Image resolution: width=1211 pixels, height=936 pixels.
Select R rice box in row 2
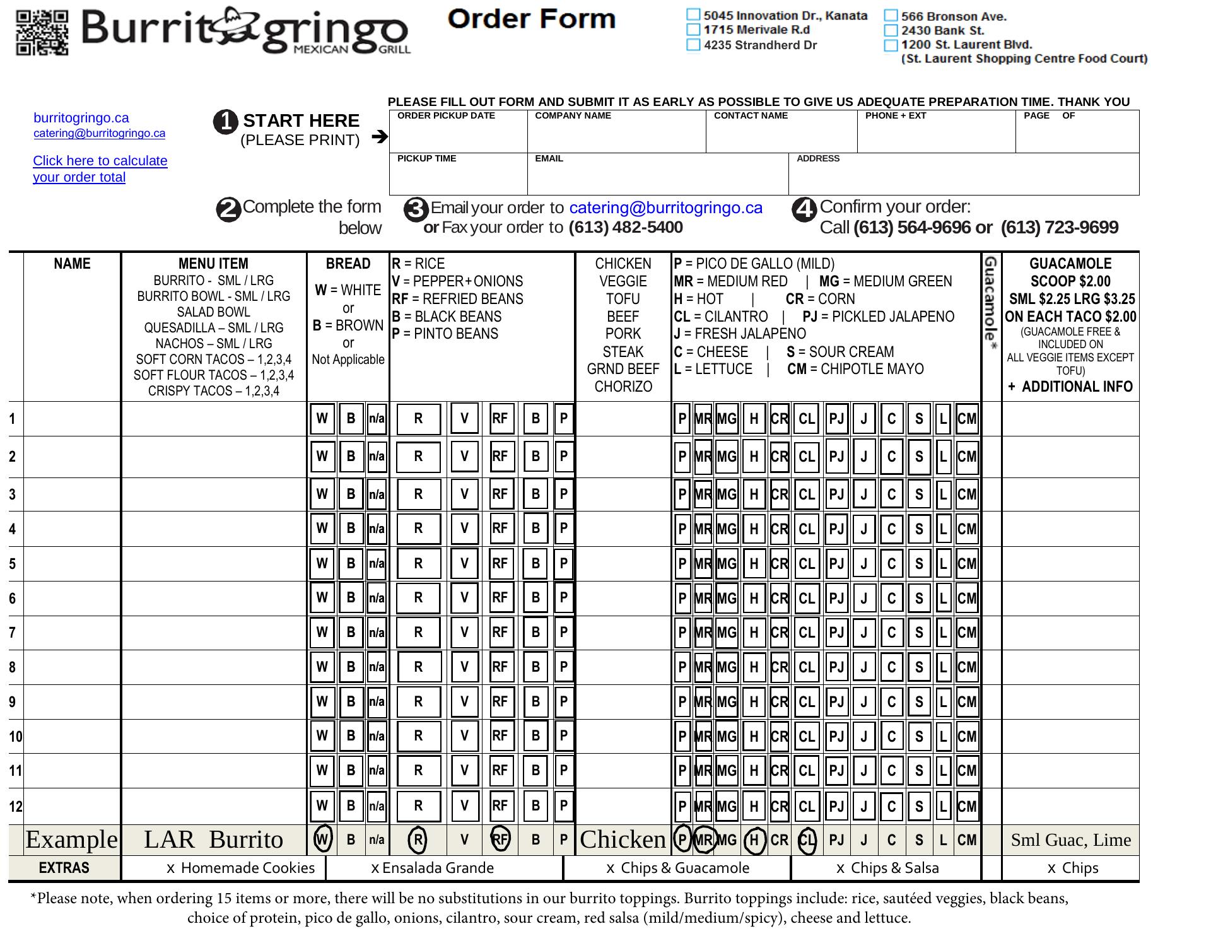[418, 457]
